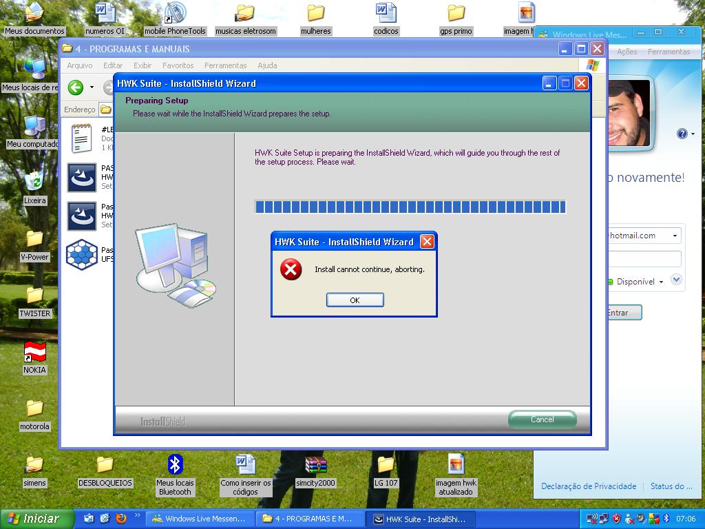Screen dimensions: 705x529
Task: Click the green Back button in Explorer
Action: click(x=76, y=87)
